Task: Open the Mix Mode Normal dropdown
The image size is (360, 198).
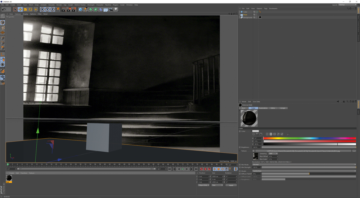Action: (x=304, y=165)
